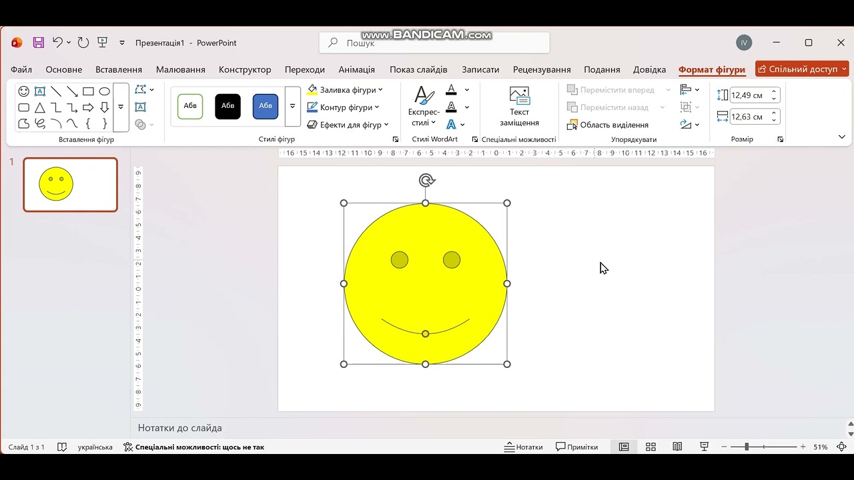Collapse the ribbon with chevron
The height and width of the screenshot is (480, 854).
click(842, 137)
